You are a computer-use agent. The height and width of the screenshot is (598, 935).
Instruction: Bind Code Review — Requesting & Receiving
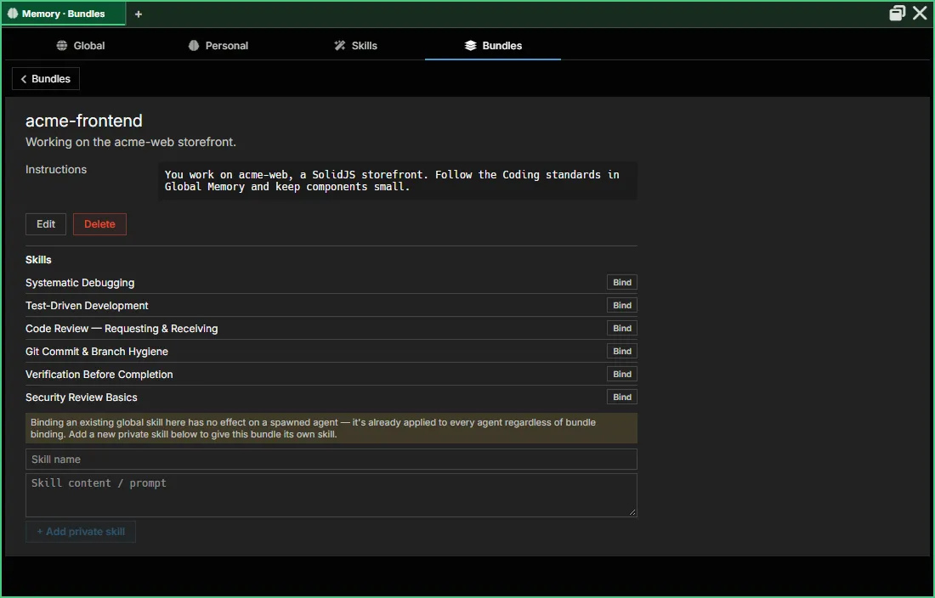tap(622, 328)
